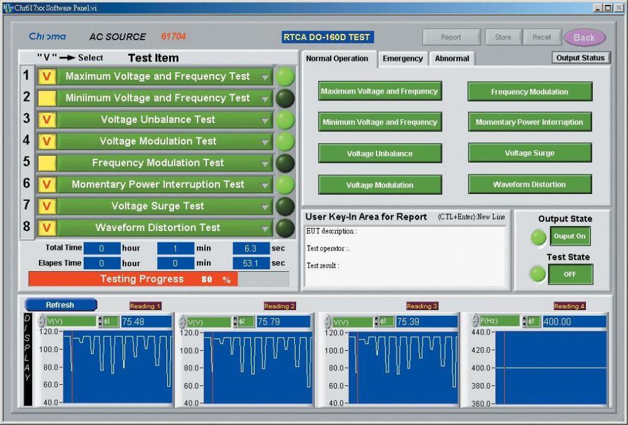The image size is (628, 425).
Task: Click the Test State green LED indicator
Action: (x=538, y=274)
